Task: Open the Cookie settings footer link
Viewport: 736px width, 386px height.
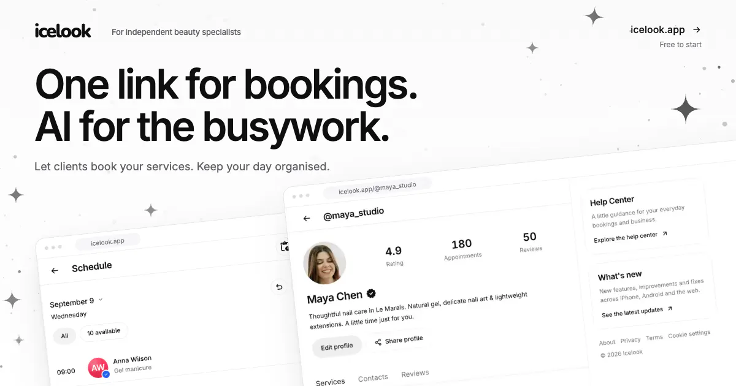Action: [689, 334]
